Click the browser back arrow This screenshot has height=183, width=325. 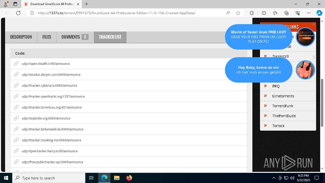(7, 13)
